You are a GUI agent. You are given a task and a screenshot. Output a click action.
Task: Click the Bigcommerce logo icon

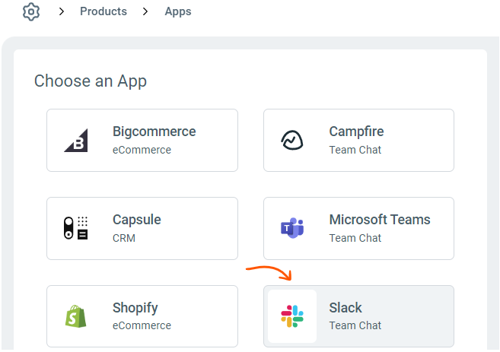coord(76,140)
